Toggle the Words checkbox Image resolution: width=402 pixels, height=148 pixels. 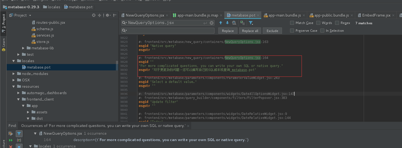[x=318, y=23]
